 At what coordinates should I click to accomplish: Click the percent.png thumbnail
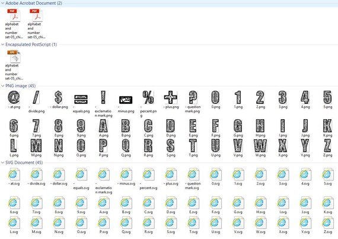click(148, 97)
